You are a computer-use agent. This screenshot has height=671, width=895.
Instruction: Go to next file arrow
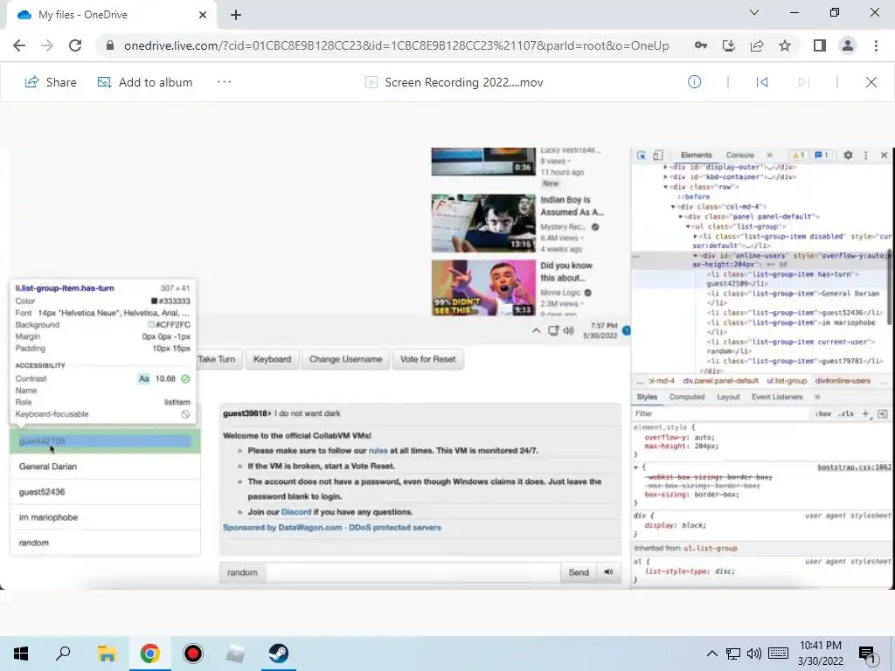pyautogui.click(x=804, y=82)
